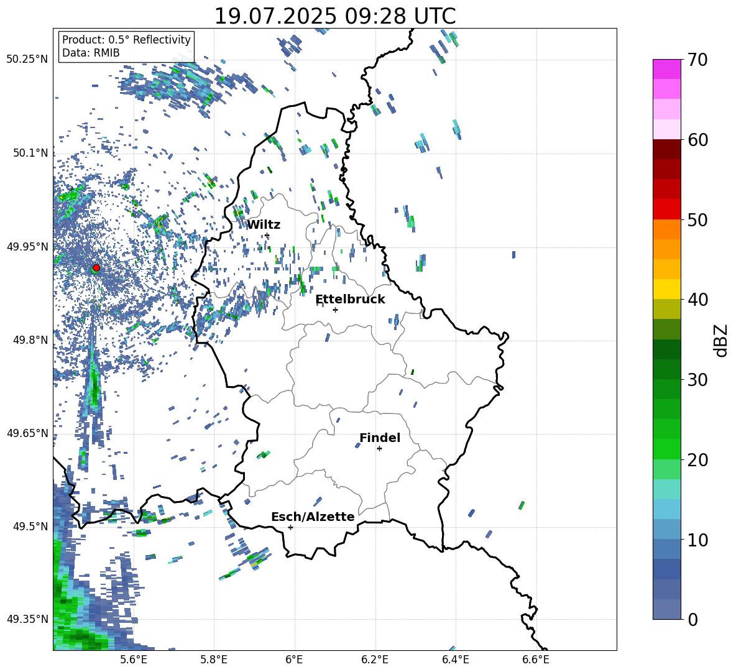The image size is (736, 672).
Task: Click the Findel station label
Action: [x=380, y=438]
